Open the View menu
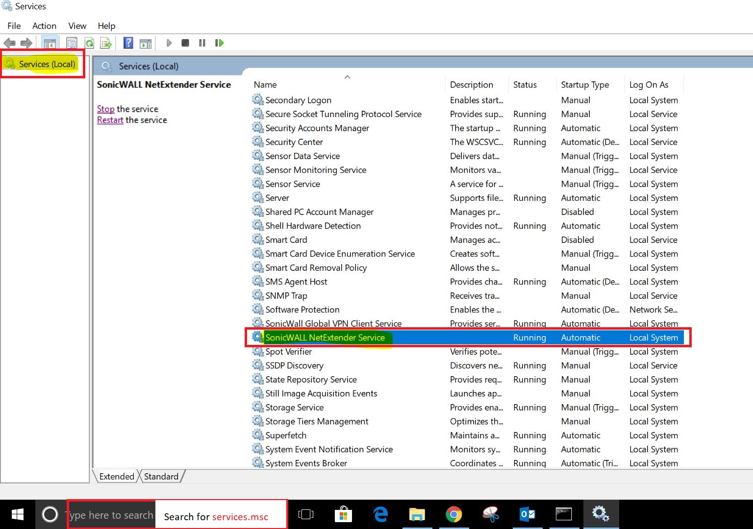The image size is (753, 529). click(77, 26)
